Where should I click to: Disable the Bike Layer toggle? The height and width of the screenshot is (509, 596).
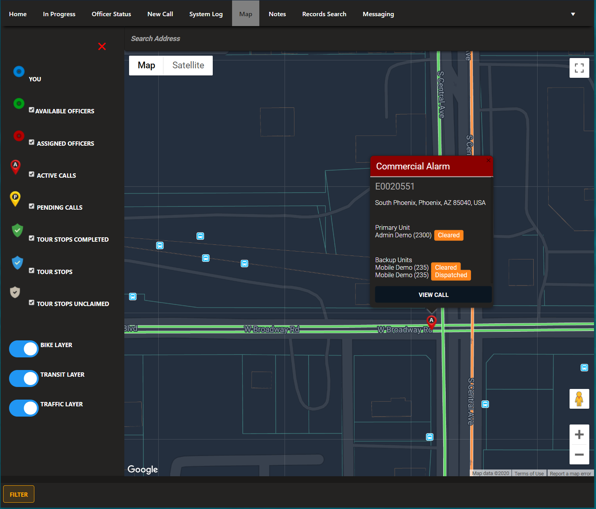[x=23, y=349]
